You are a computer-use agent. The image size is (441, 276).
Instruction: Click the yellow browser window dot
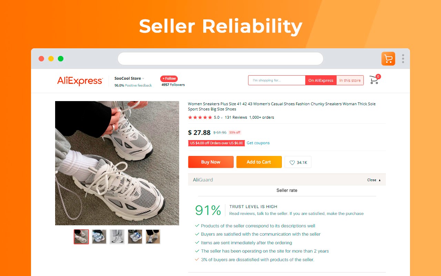pyautogui.click(x=51, y=59)
